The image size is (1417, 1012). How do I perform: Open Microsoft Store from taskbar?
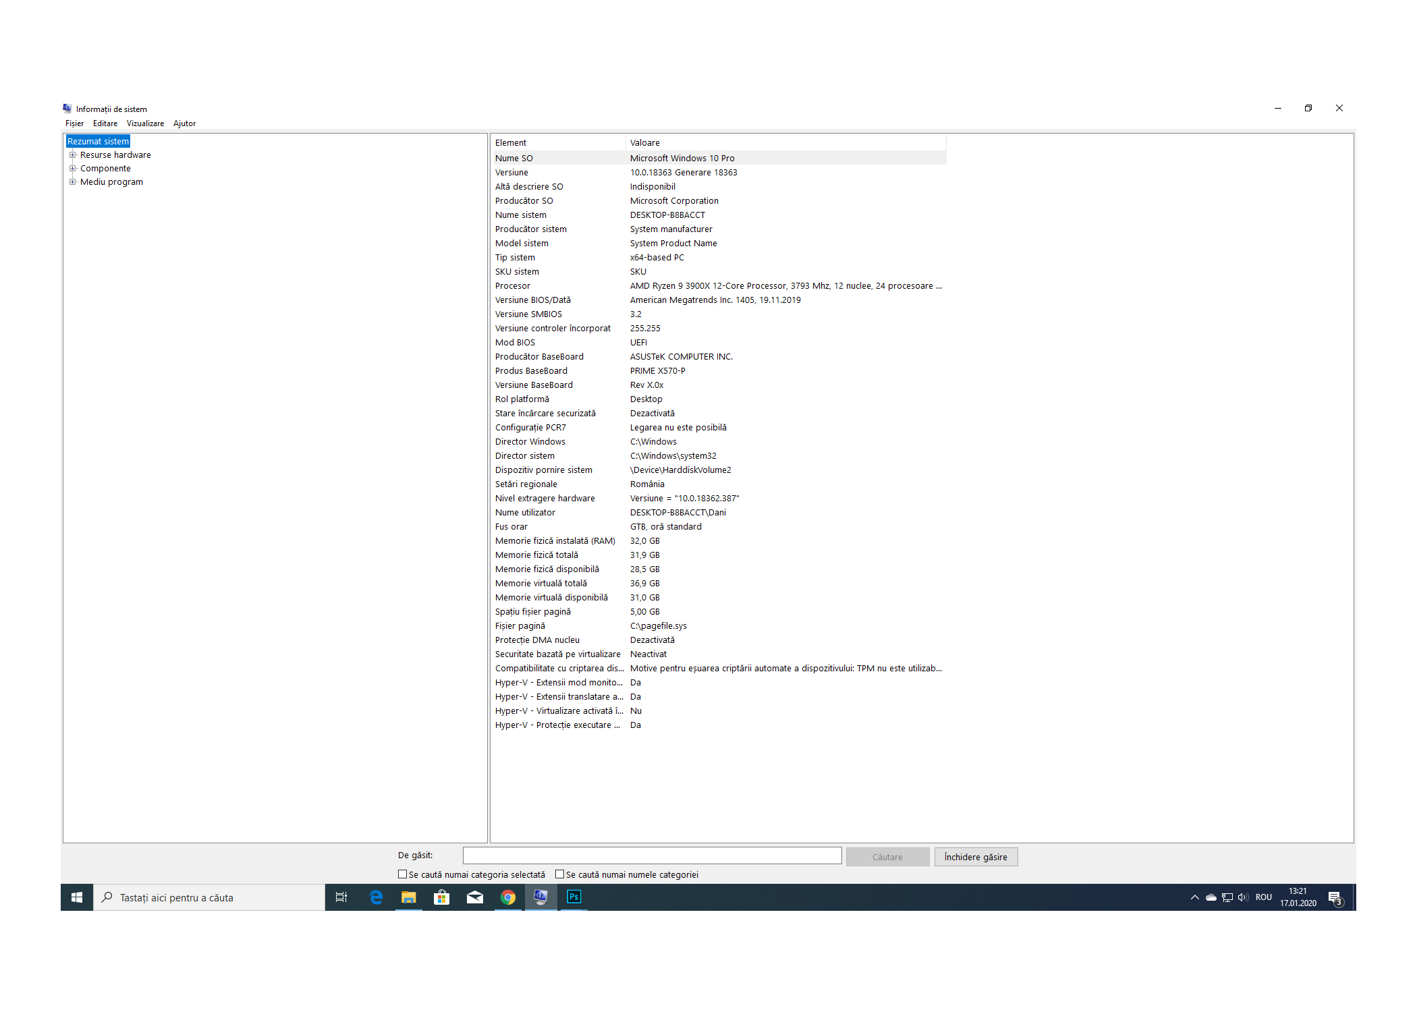[x=442, y=897]
